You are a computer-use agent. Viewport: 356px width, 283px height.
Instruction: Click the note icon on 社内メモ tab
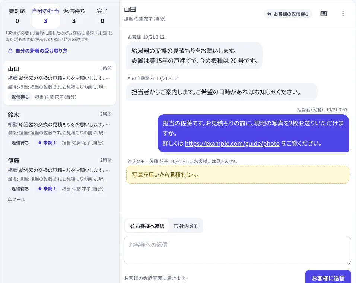tap(176, 226)
